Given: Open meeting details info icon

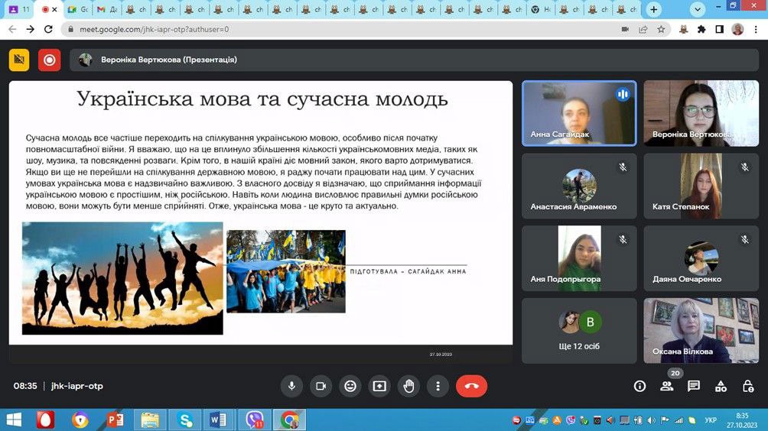Looking at the screenshot, I should click(639, 387).
